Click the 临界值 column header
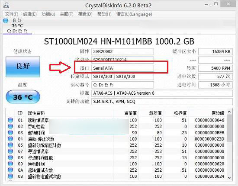The height and width of the screenshot is (186, 238). (x=180, y=113)
